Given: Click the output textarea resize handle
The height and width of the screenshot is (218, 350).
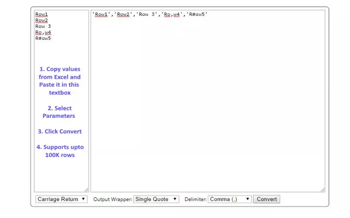Looking at the screenshot, I should click(x=323, y=190).
